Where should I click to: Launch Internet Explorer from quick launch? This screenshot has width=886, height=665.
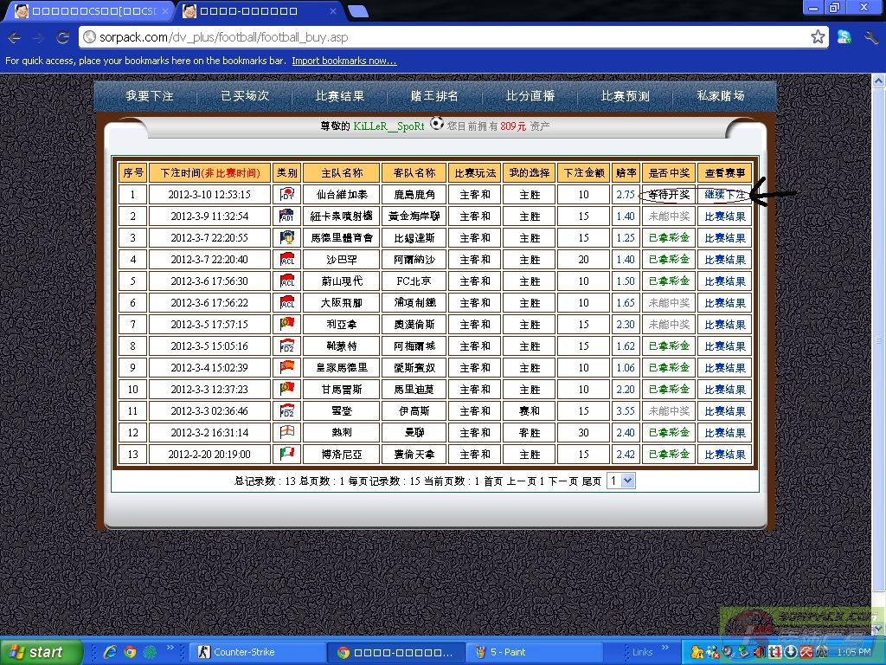pos(110,652)
